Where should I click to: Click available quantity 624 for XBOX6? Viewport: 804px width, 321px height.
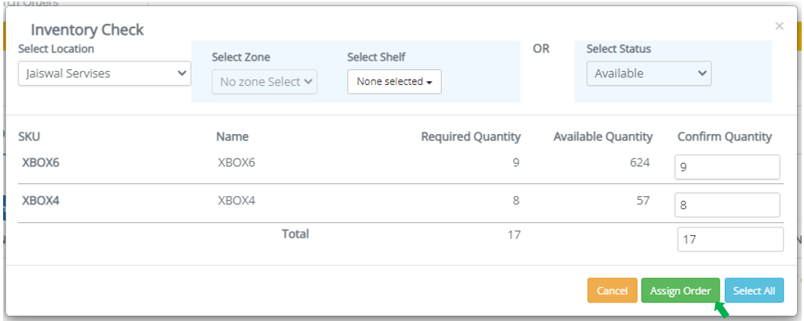638,162
